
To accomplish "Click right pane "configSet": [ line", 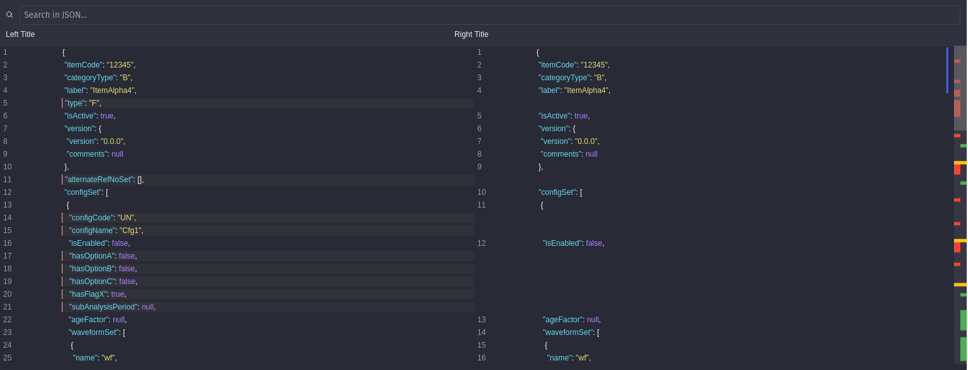I will click(560, 192).
